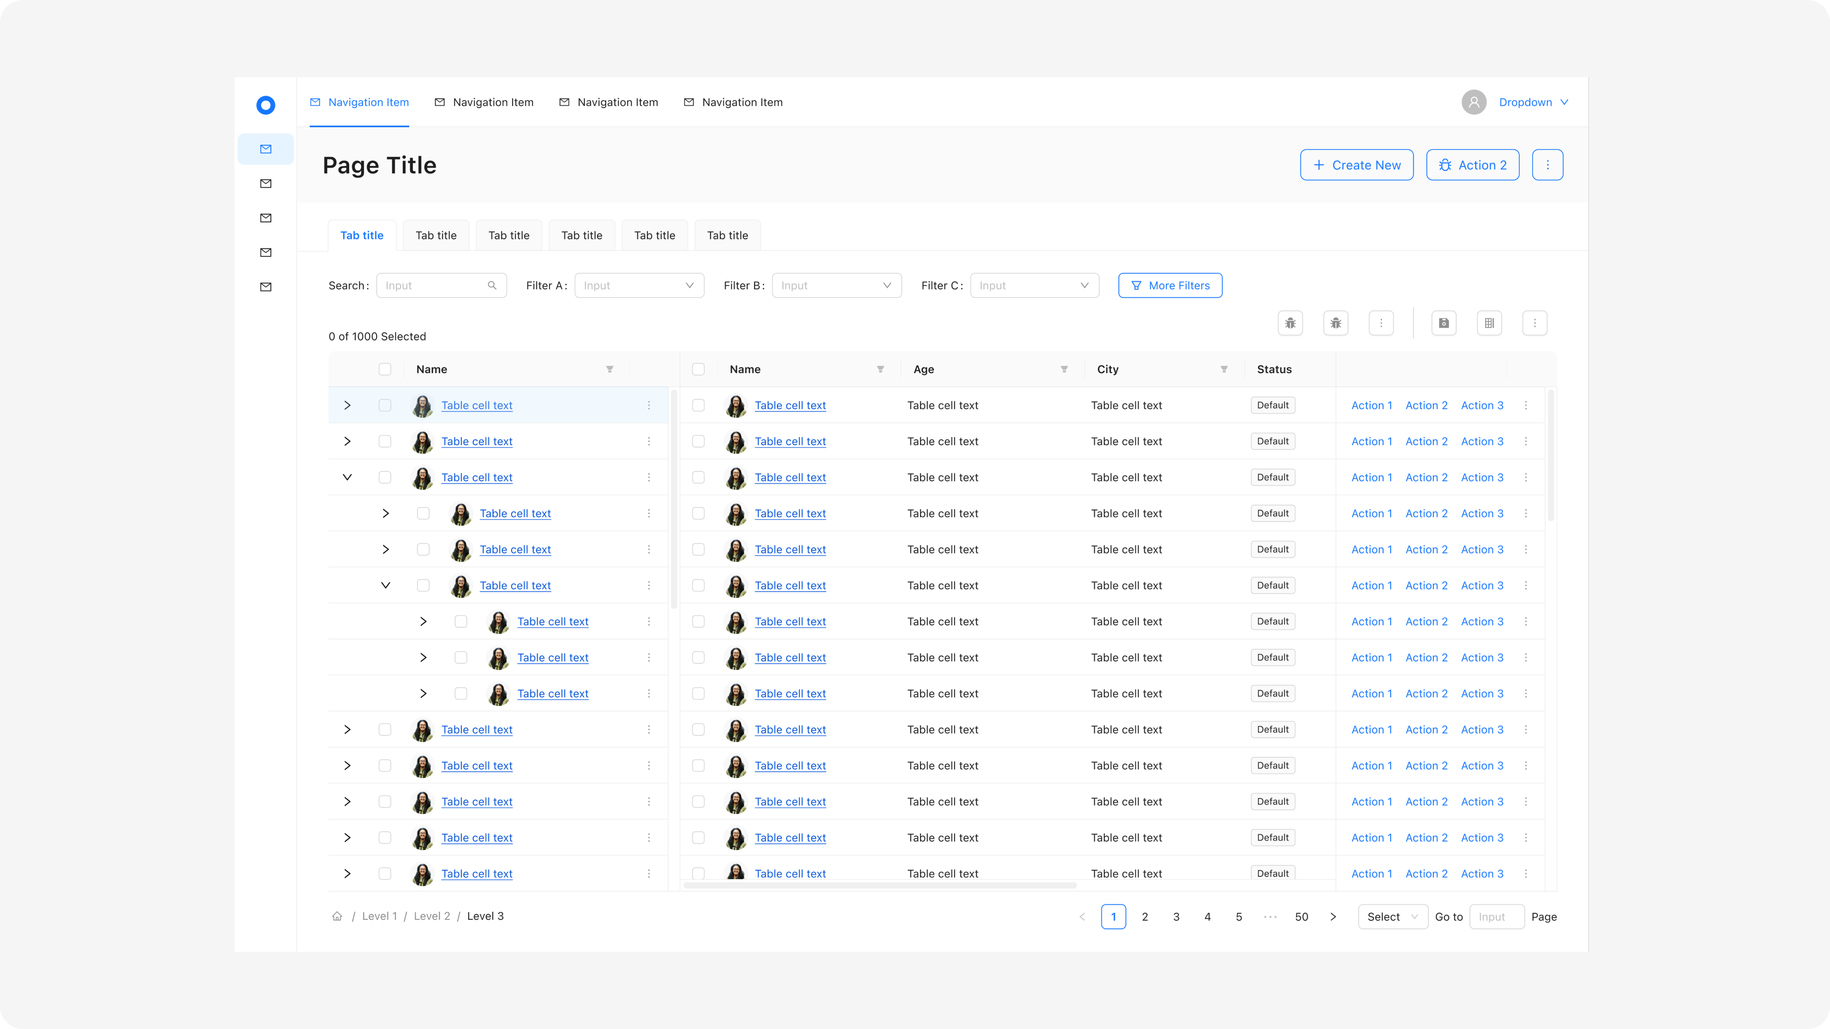Open the three-dot menu beside the bug buttons
Image resolution: width=1830 pixels, height=1029 pixels.
pos(1381,323)
